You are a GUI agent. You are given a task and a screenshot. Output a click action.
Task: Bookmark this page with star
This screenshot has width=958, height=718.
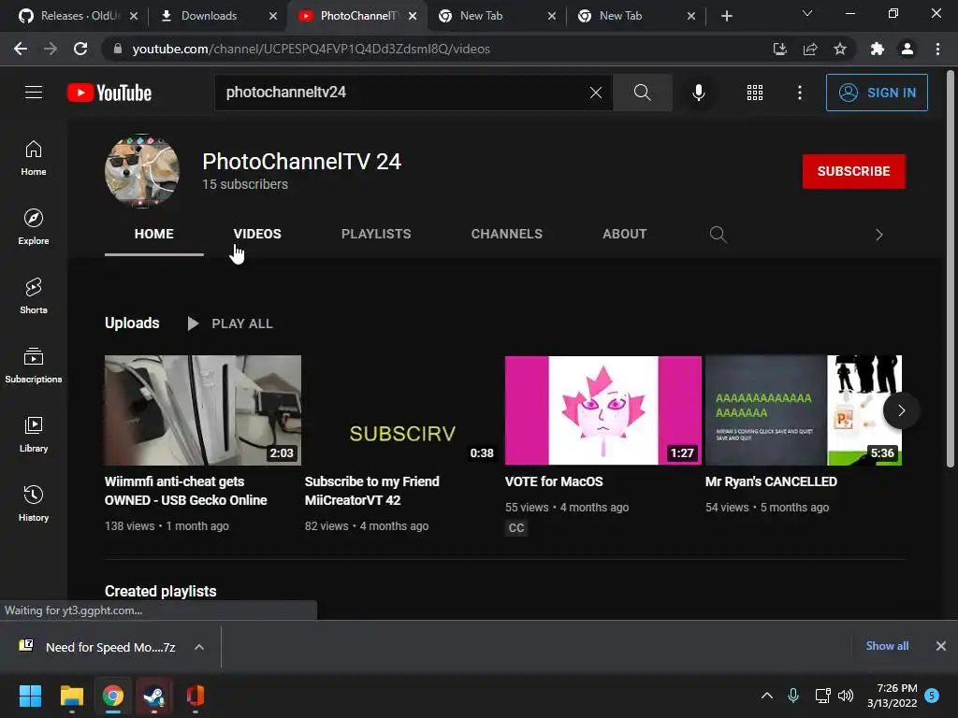(840, 49)
